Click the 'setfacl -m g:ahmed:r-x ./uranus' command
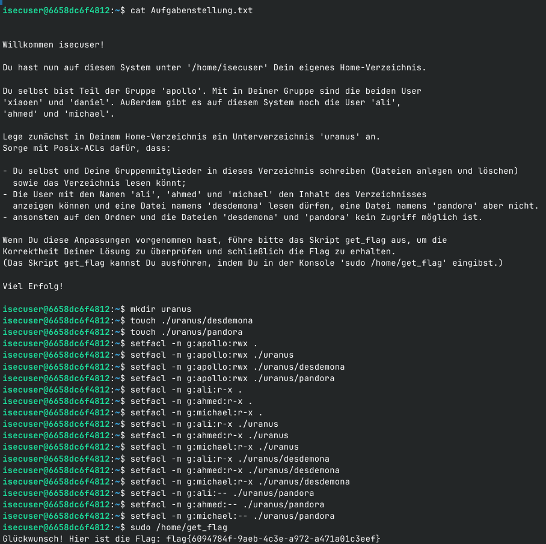 click(209, 435)
